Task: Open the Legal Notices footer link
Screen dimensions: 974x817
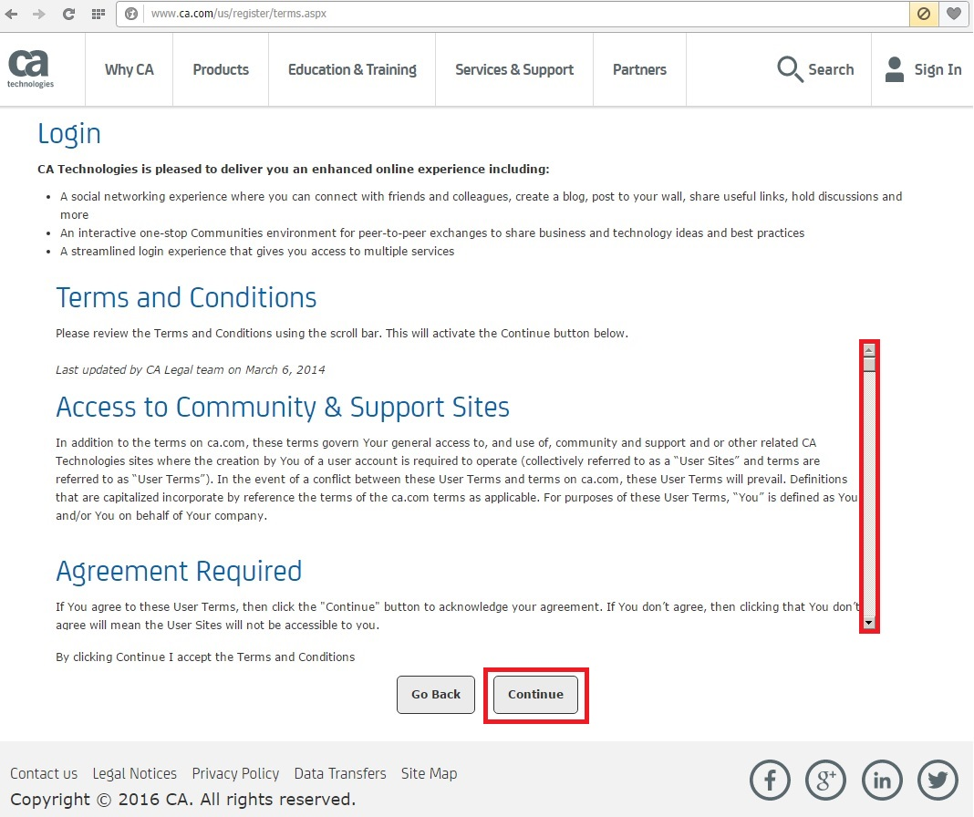Action: (x=135, y=773)
